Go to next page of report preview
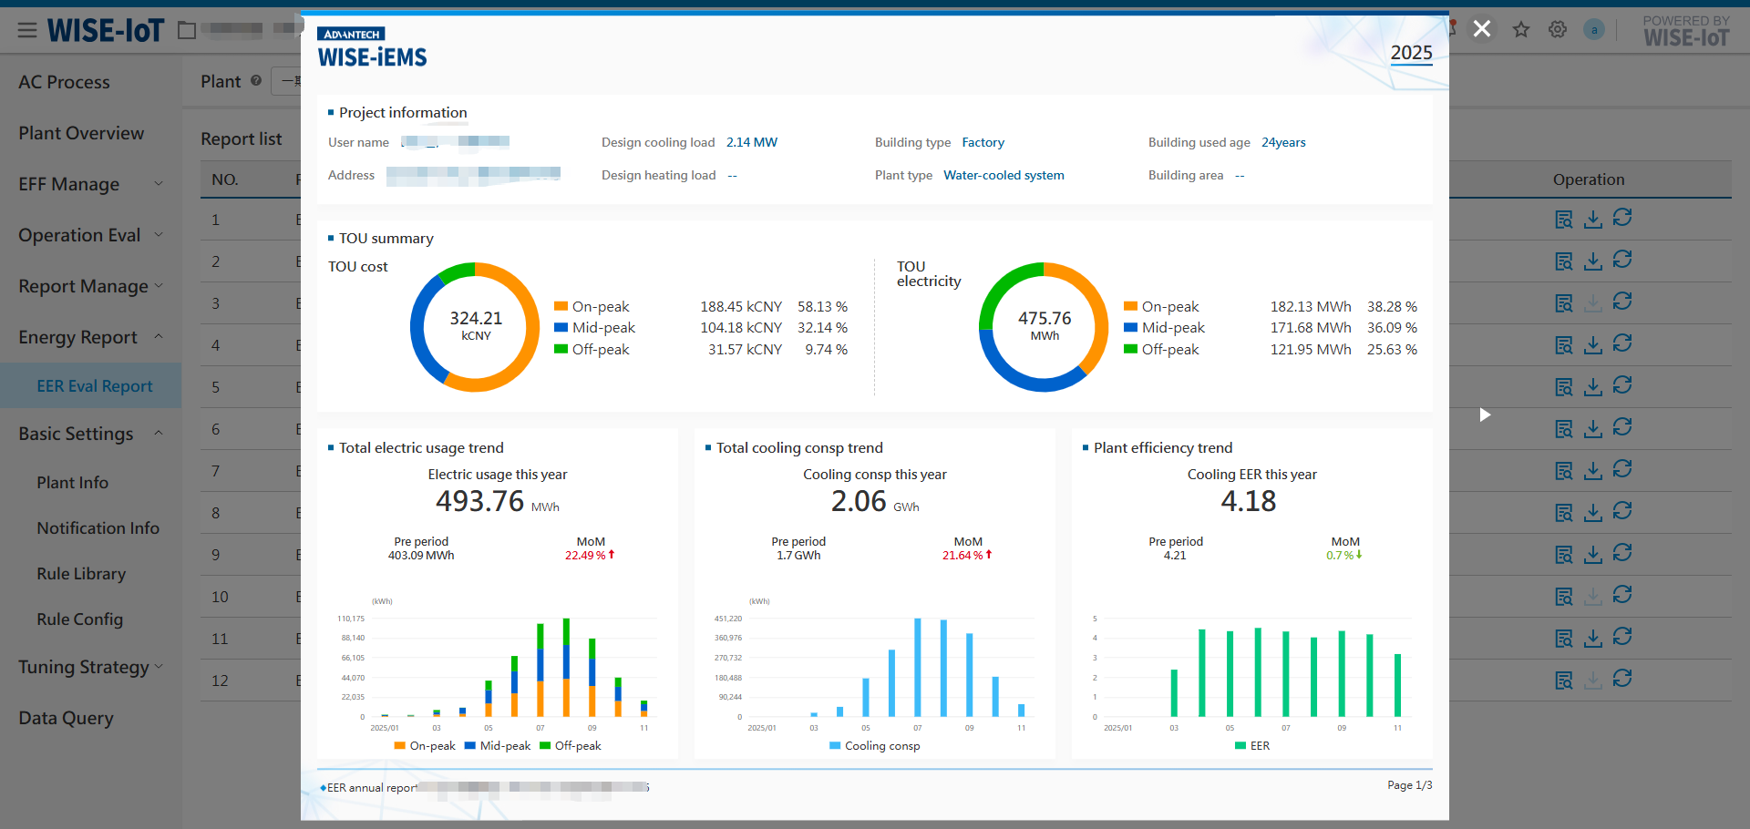The height and width of the screenshot is (829, 1750). pos(1485,415)
